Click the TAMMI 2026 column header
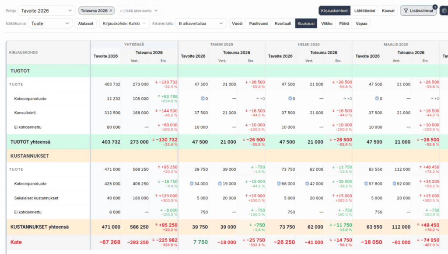 pyautogui.click(x=222, y=45)
